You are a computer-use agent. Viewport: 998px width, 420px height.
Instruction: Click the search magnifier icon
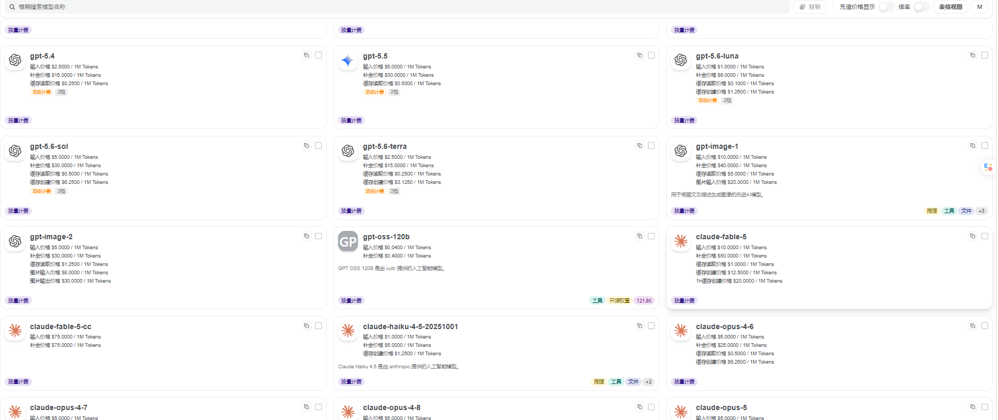click(12, 7)
